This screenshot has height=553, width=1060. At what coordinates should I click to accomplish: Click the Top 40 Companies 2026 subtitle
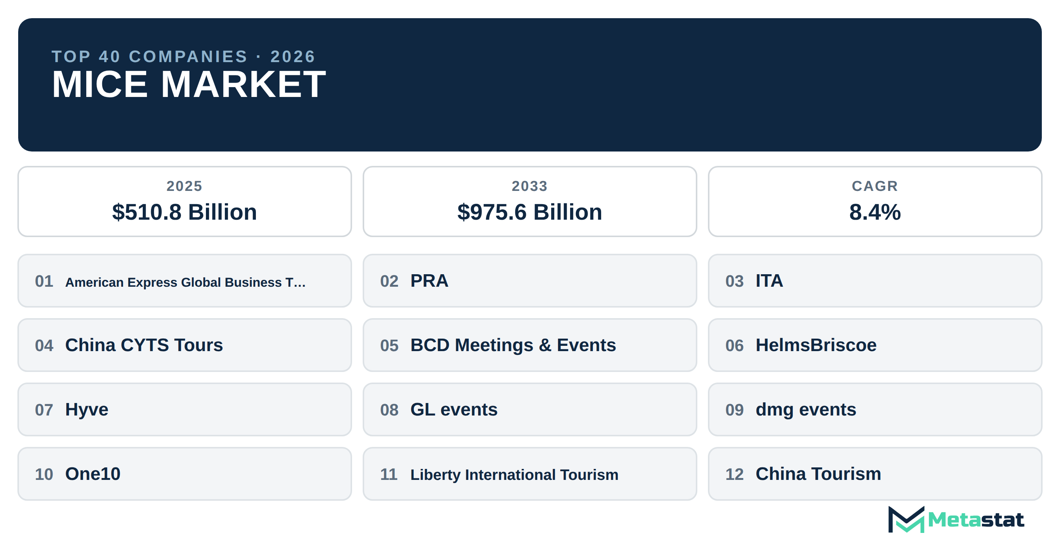click(184, 56)
